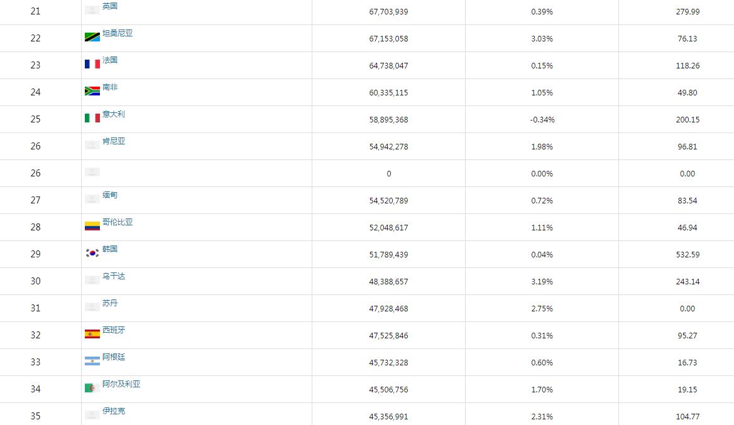This screenshot has width=734, height=425.
Task: Click the France flag icon
Action: pyautogui.click(x=92, y=64)
